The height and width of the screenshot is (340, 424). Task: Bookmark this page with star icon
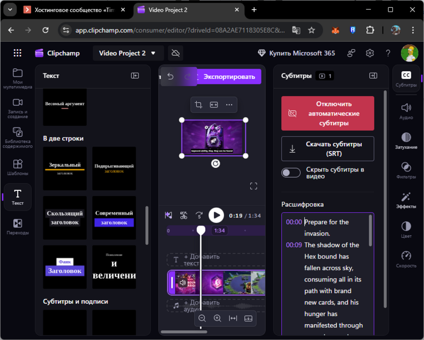[x=311, y=30]
